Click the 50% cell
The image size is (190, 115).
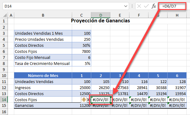82,45
